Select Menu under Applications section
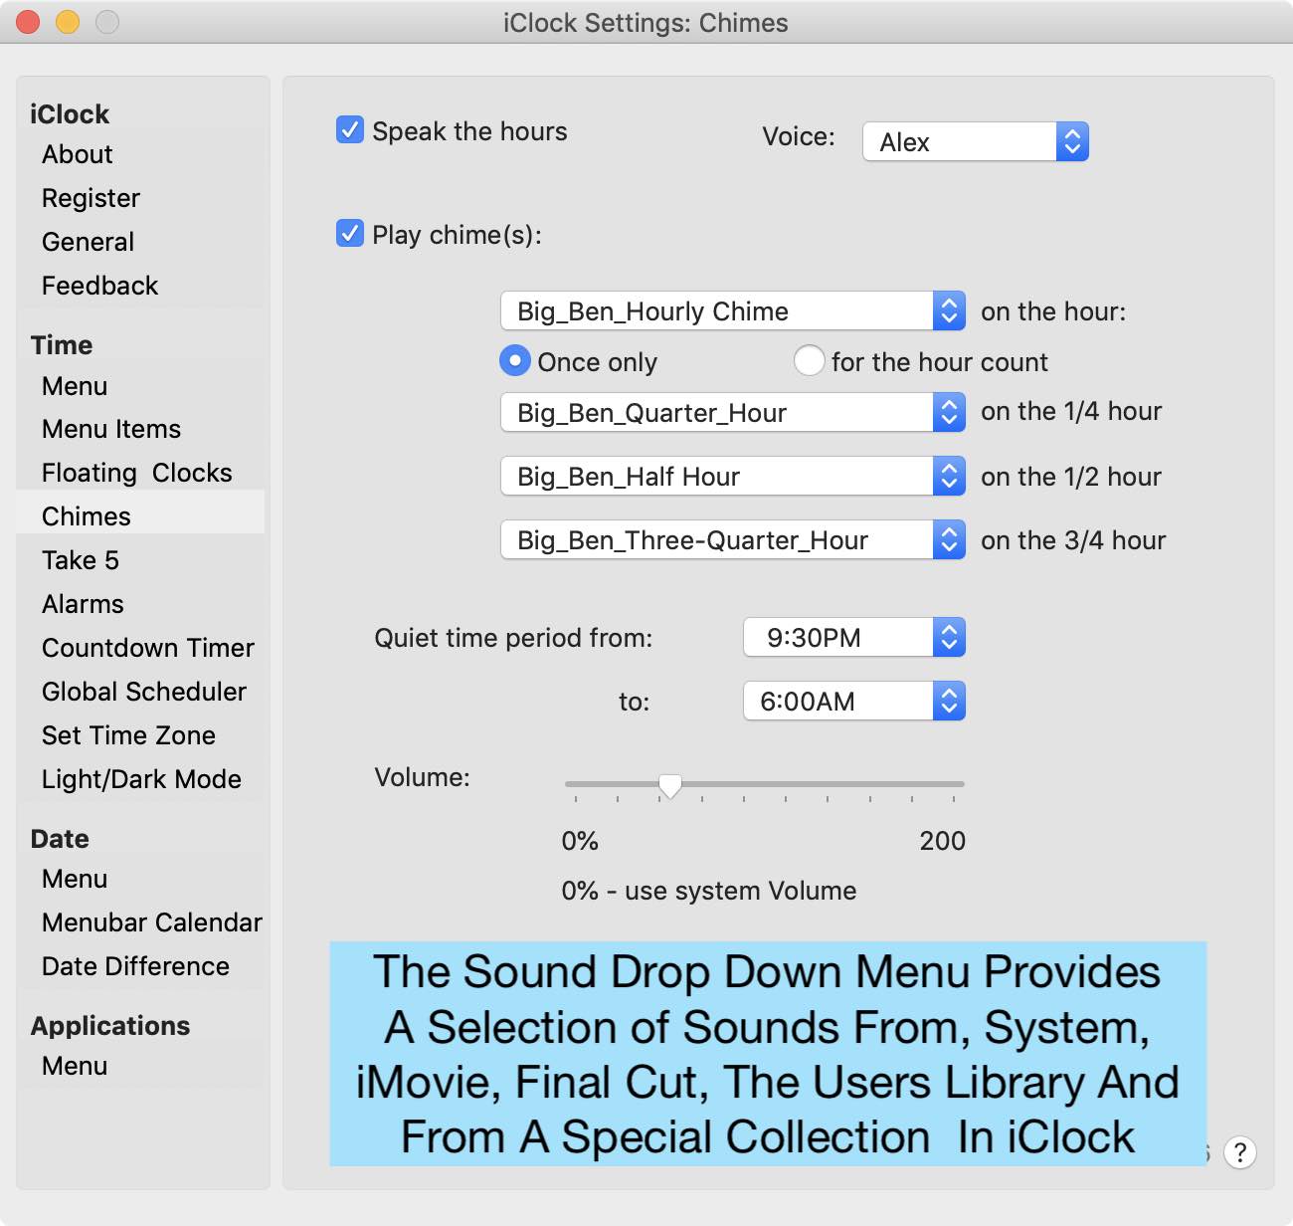 tap(75, 1066)
